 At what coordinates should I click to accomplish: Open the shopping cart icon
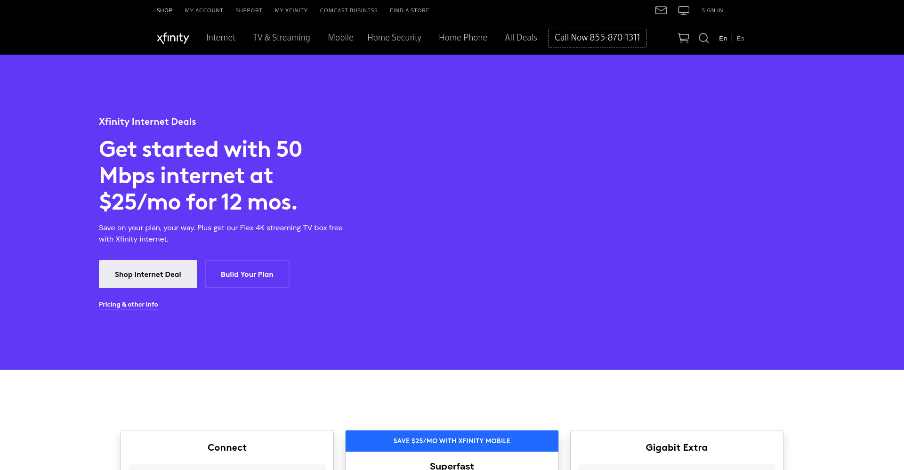tap(683, 38)
